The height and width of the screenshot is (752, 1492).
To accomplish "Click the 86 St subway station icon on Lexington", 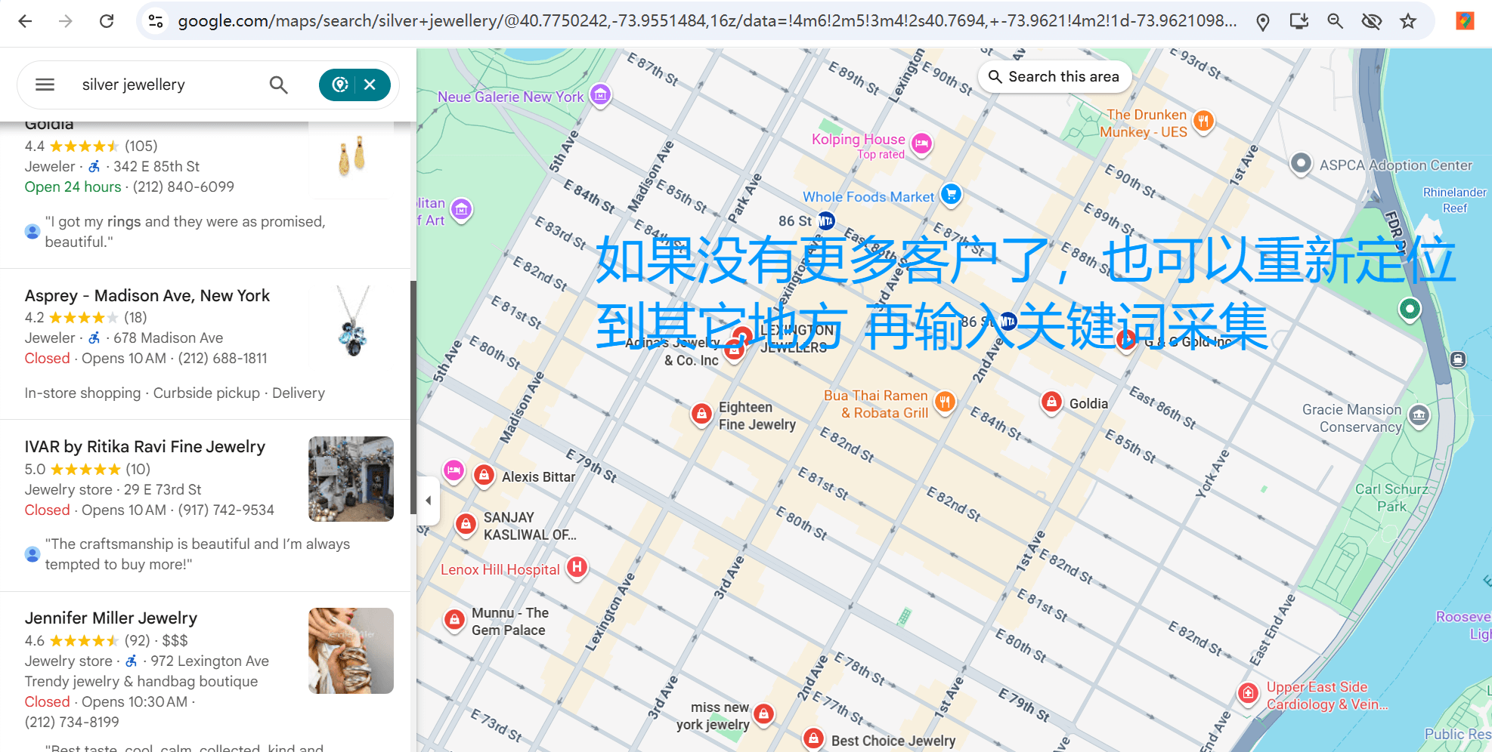I will (x=826, y=221).
